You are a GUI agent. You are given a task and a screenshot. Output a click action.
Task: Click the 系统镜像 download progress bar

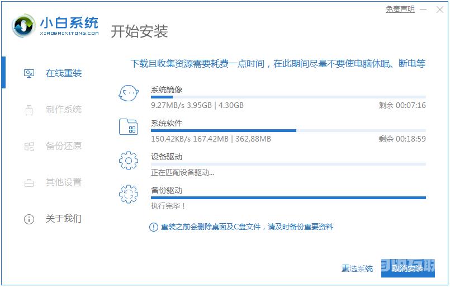tap(288, 97)
